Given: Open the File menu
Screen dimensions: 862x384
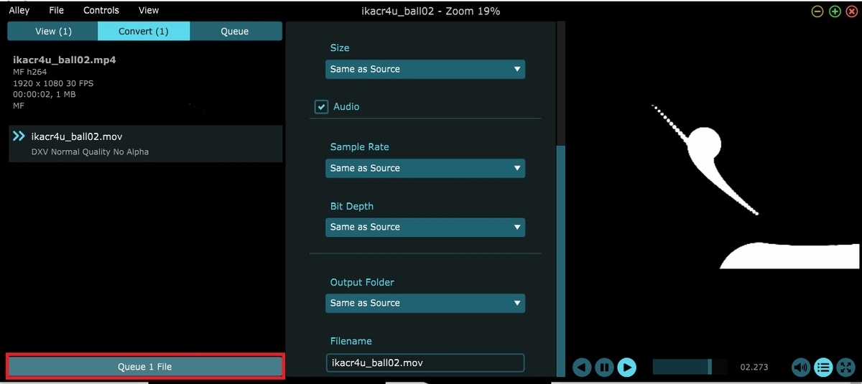Looking at the screenshot, I should tap(57, 11).
